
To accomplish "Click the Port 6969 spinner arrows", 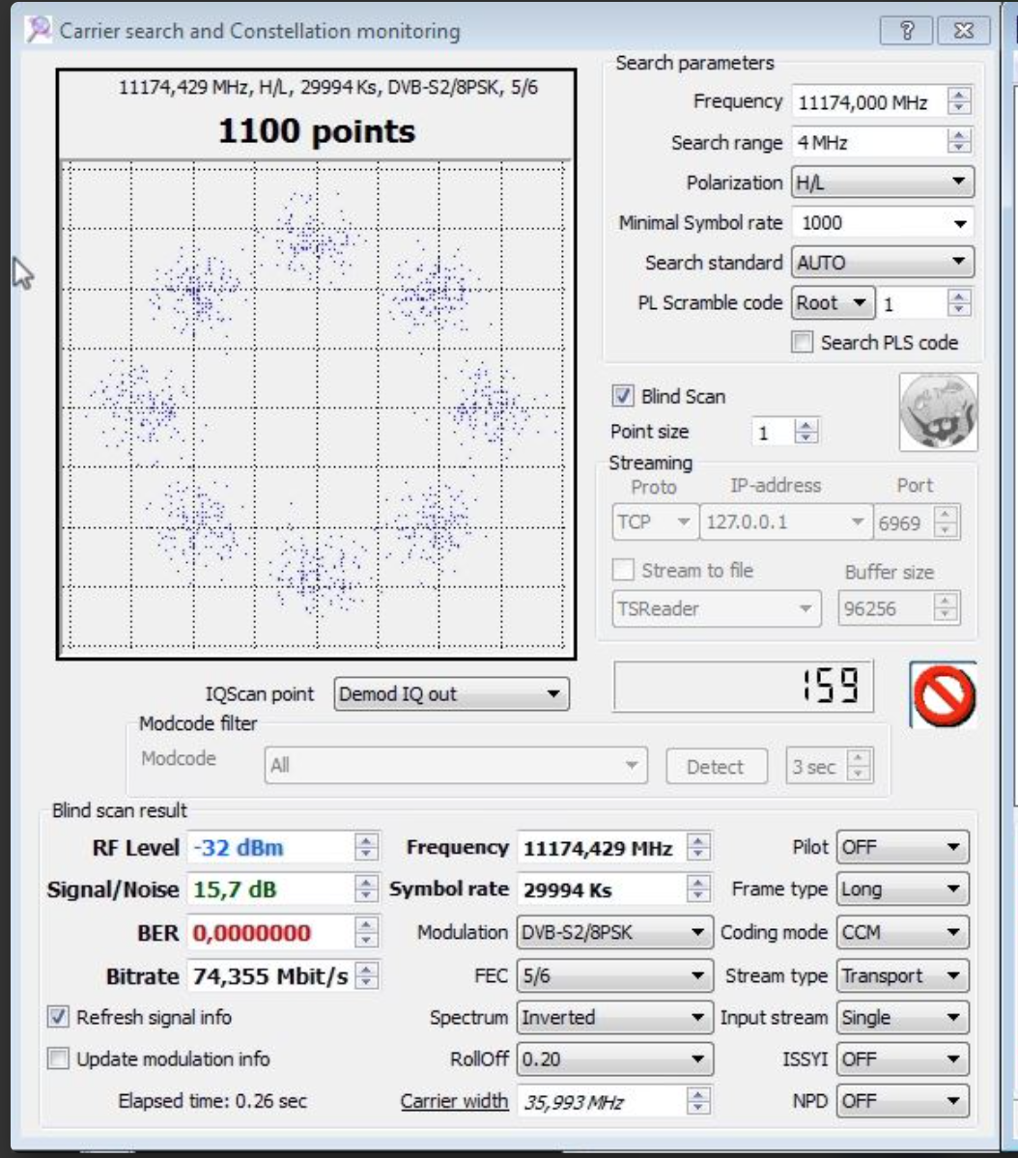I will point(946,523).
